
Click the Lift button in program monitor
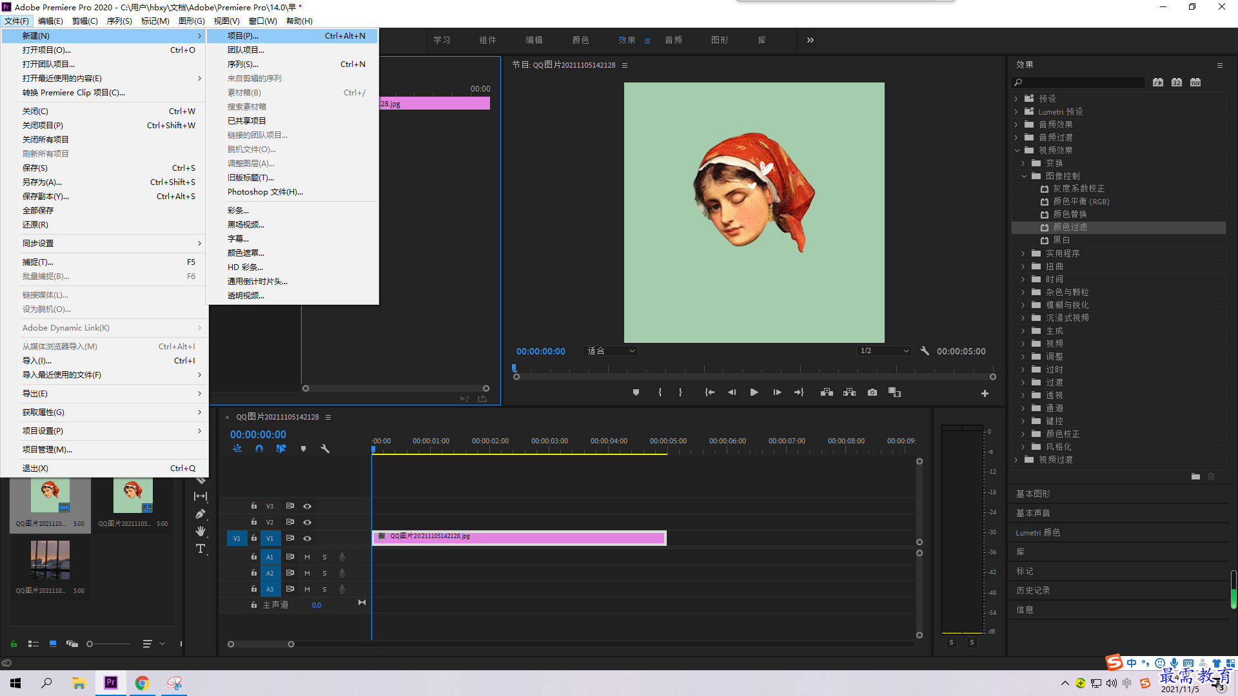pyautogui.click(x=827, y=392)
